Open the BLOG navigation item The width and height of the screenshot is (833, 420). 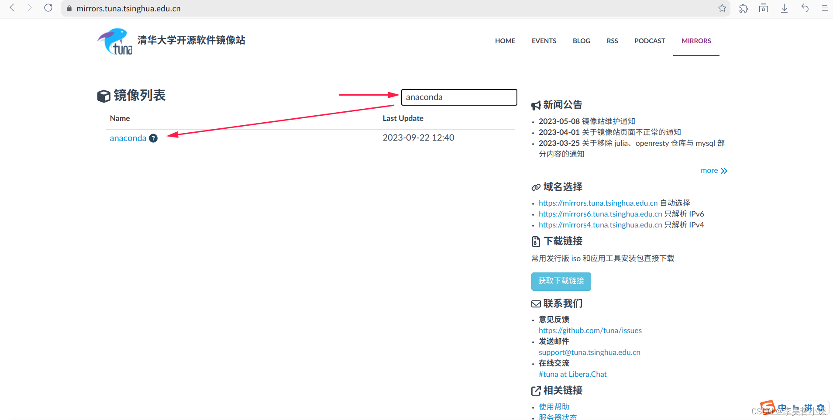tap(582, 41)
